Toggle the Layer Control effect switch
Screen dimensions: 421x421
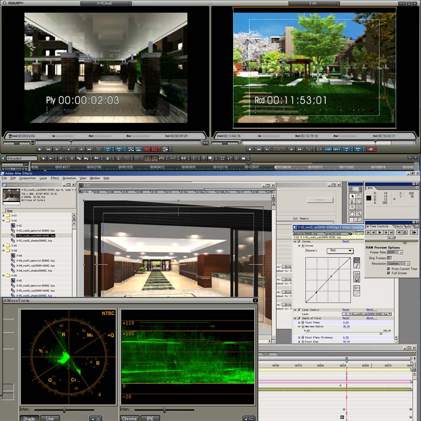299,309
